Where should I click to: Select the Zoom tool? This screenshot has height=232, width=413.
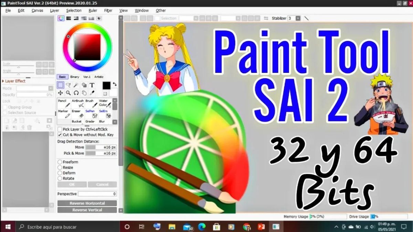click(68, 93)
